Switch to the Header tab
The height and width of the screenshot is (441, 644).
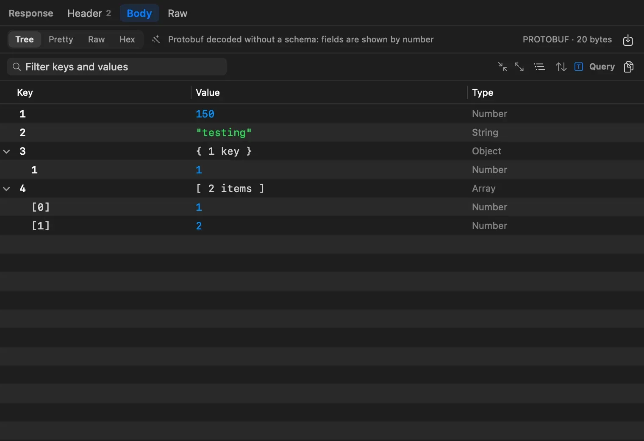(89, 13)
